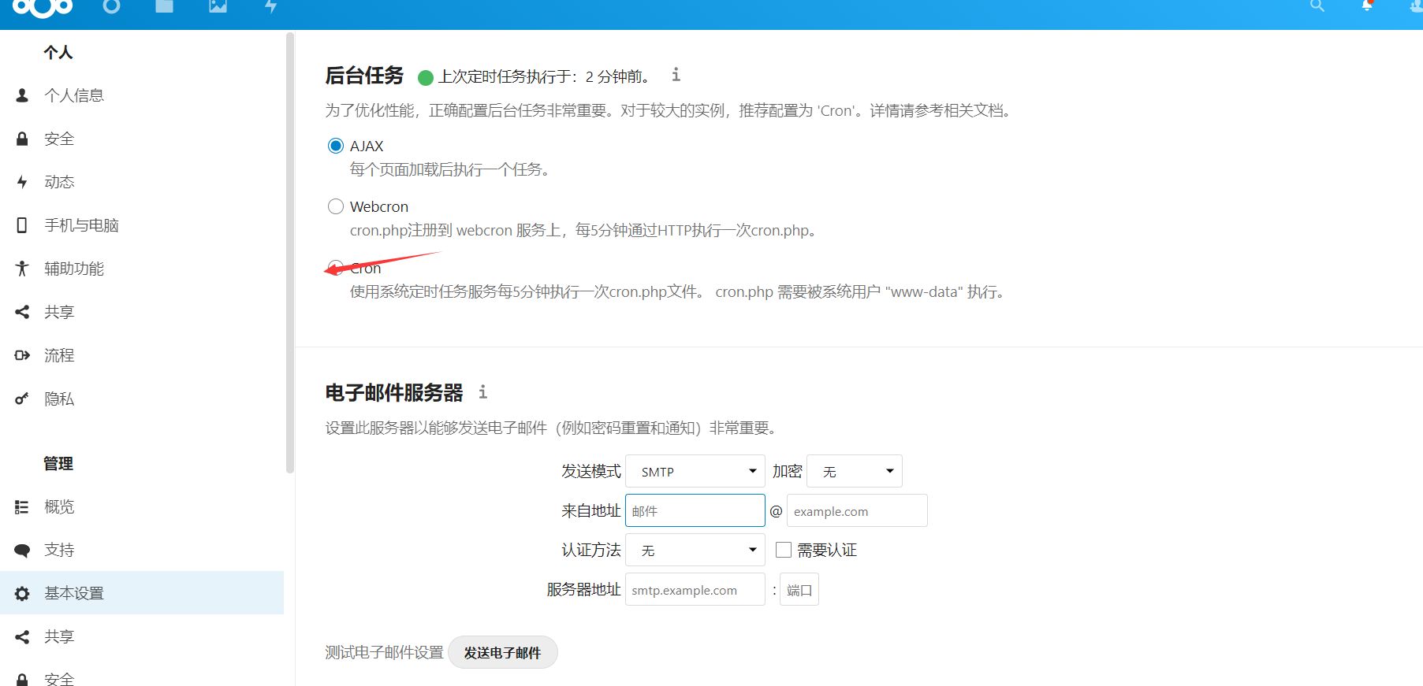Viewport: 1423px width, 686px height.
Task: Open the 发送模式 SMTP dropdown
Action: 695,471
